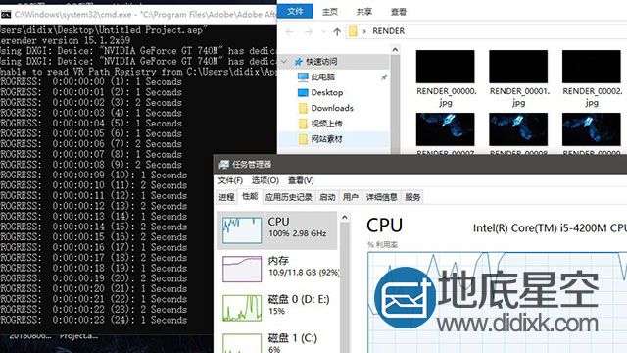The width and height of the screenshot is (627, 353).
Task: Select 内存 10.9/11.8 GB entry
Action: [x=276, y=269]
